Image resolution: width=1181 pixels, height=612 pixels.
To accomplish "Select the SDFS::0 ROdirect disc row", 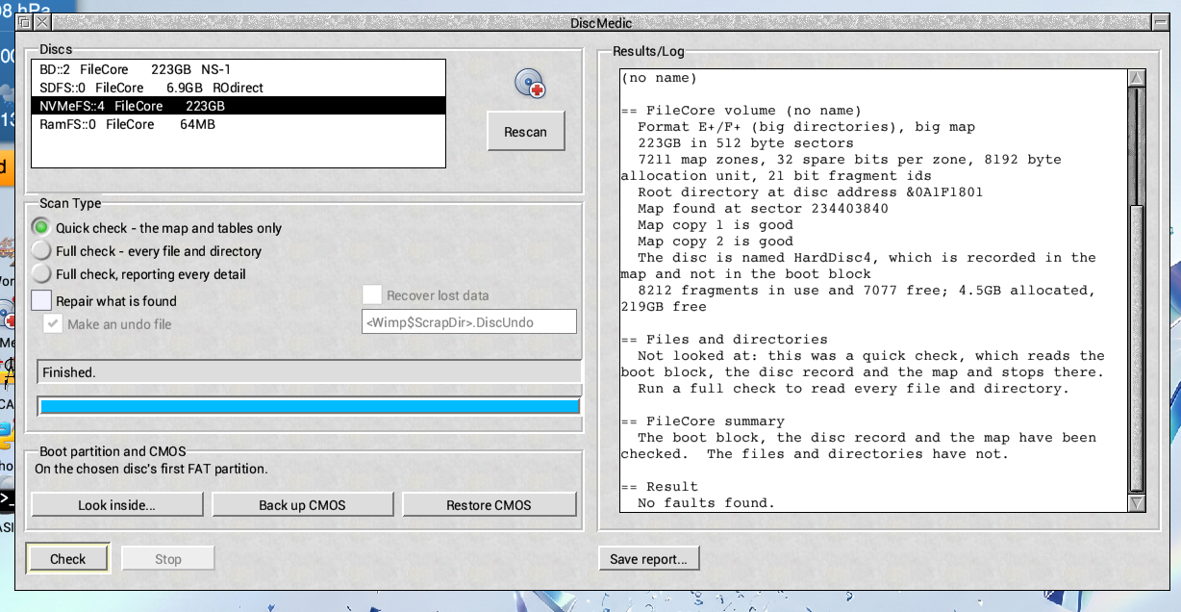I will tap(239, 88).
